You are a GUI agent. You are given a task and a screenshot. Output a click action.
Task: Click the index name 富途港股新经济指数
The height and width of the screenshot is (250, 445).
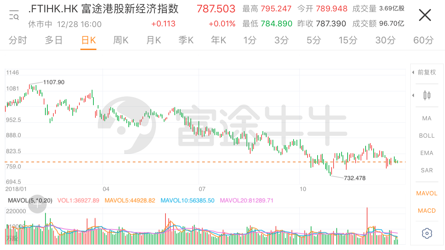coord(130,9)
